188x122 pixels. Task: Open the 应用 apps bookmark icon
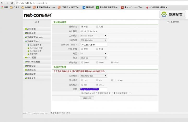4,7
